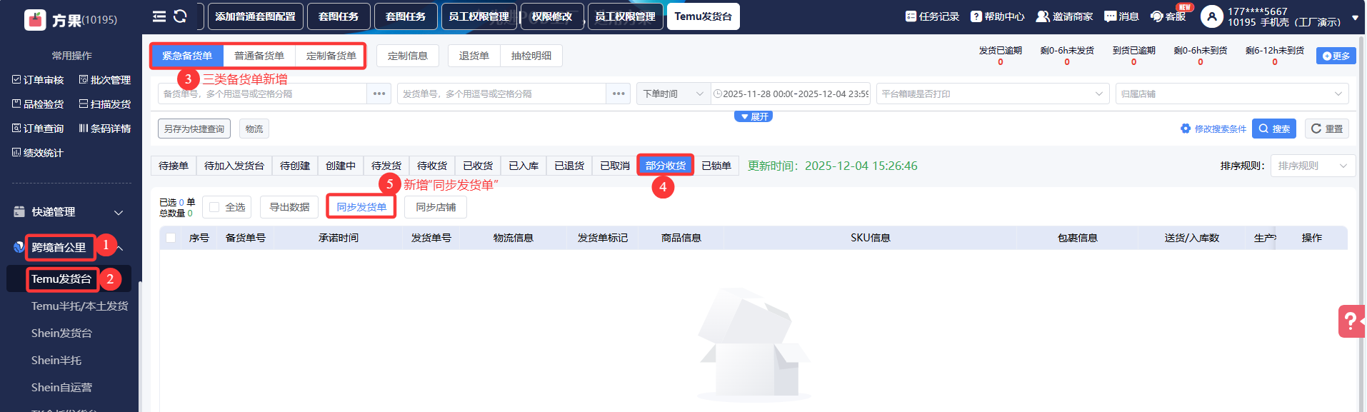Open 扫描发货 in sidebar

[104, 104]
